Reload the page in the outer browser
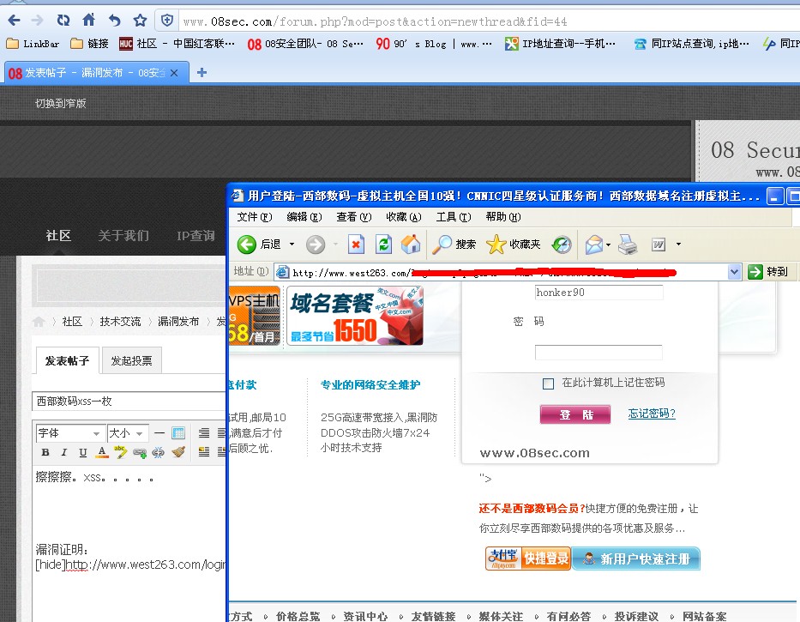 coord(63,21)
